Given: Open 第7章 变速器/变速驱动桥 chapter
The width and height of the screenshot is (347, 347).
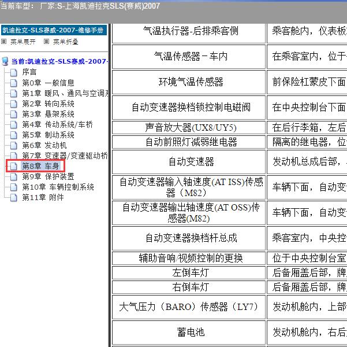Looking at the screenshot, I should 65,156.
